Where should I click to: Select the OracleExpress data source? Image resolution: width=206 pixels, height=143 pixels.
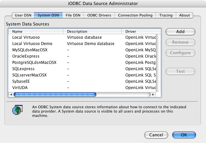click(x=82, y=56)
